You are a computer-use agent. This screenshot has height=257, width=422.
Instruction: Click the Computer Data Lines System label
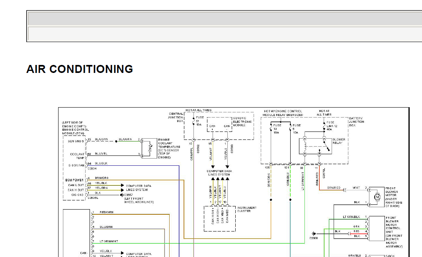click(x=219, y=173)
